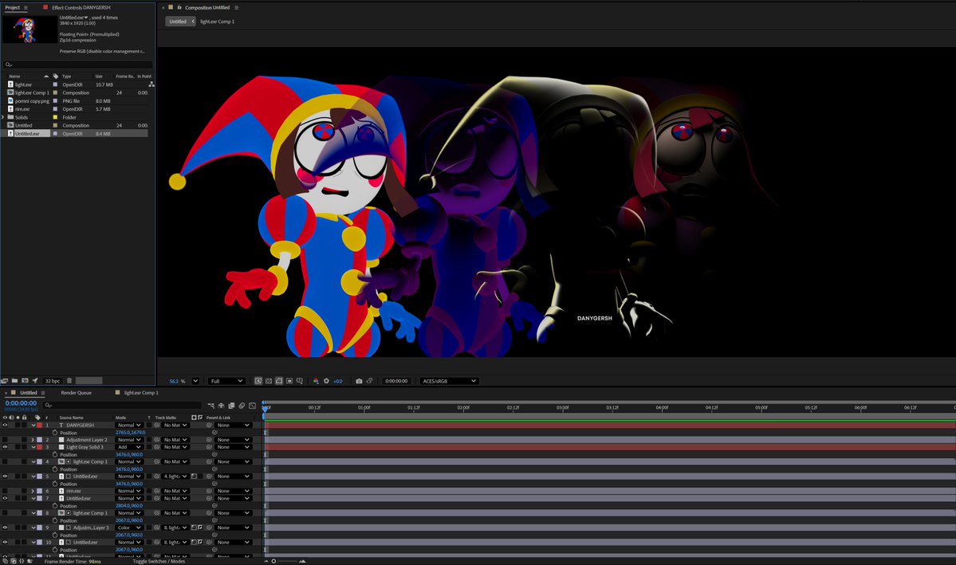Image resolution: width=956 pixels, height=565 pixels.
Task: Collapse the DANYGERSH layer twirl arrow
Action: click(33, 426)
